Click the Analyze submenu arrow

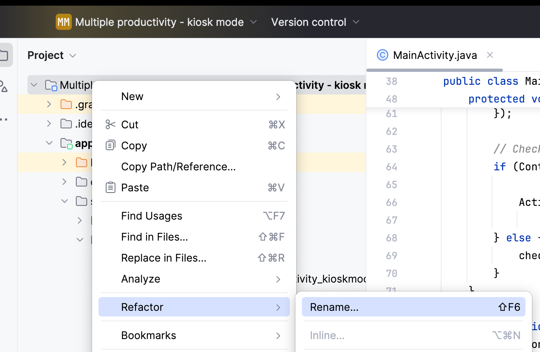point(278,279)
